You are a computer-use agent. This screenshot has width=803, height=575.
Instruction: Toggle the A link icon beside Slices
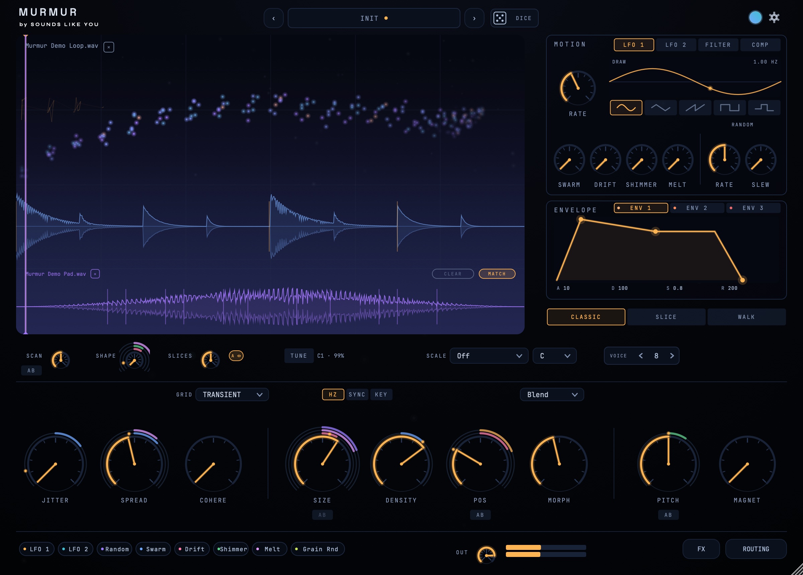236,356
